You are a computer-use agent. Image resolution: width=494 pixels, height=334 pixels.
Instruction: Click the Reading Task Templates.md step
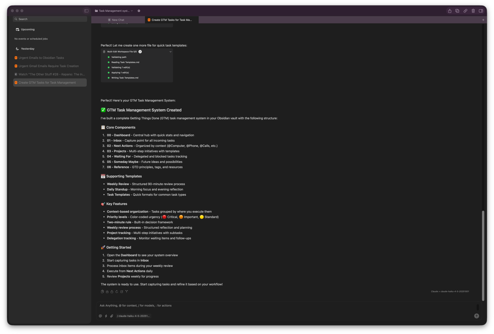pos(125,62)
